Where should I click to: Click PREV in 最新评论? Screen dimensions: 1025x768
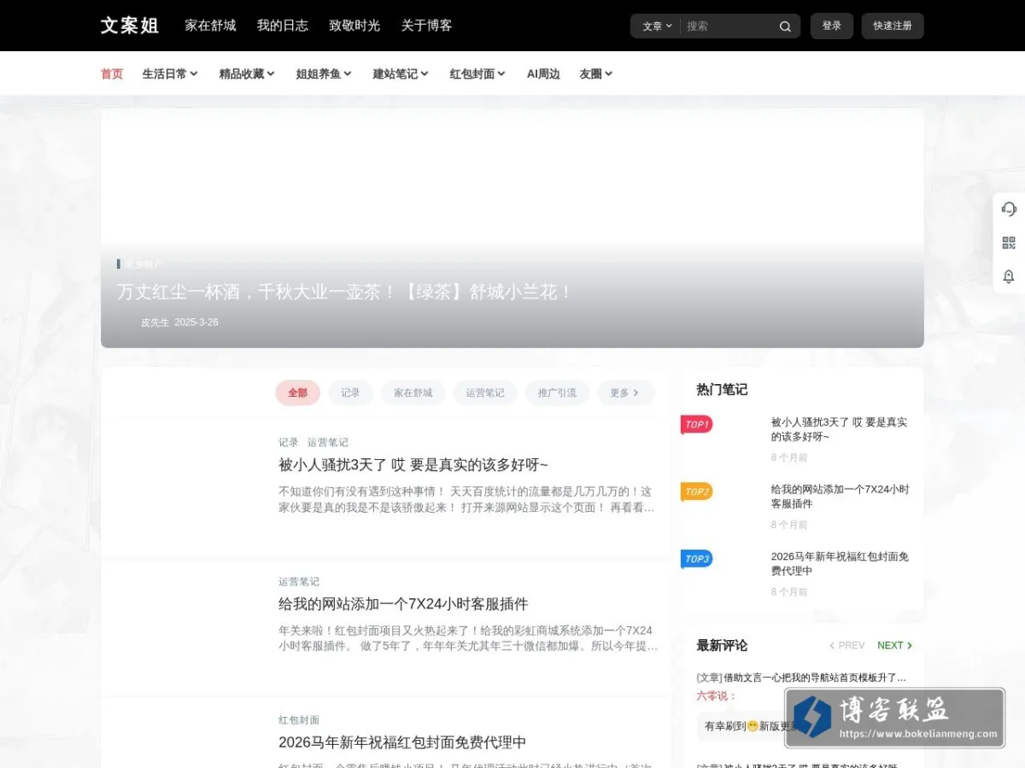pyautogui.click(x=846, y=645)
